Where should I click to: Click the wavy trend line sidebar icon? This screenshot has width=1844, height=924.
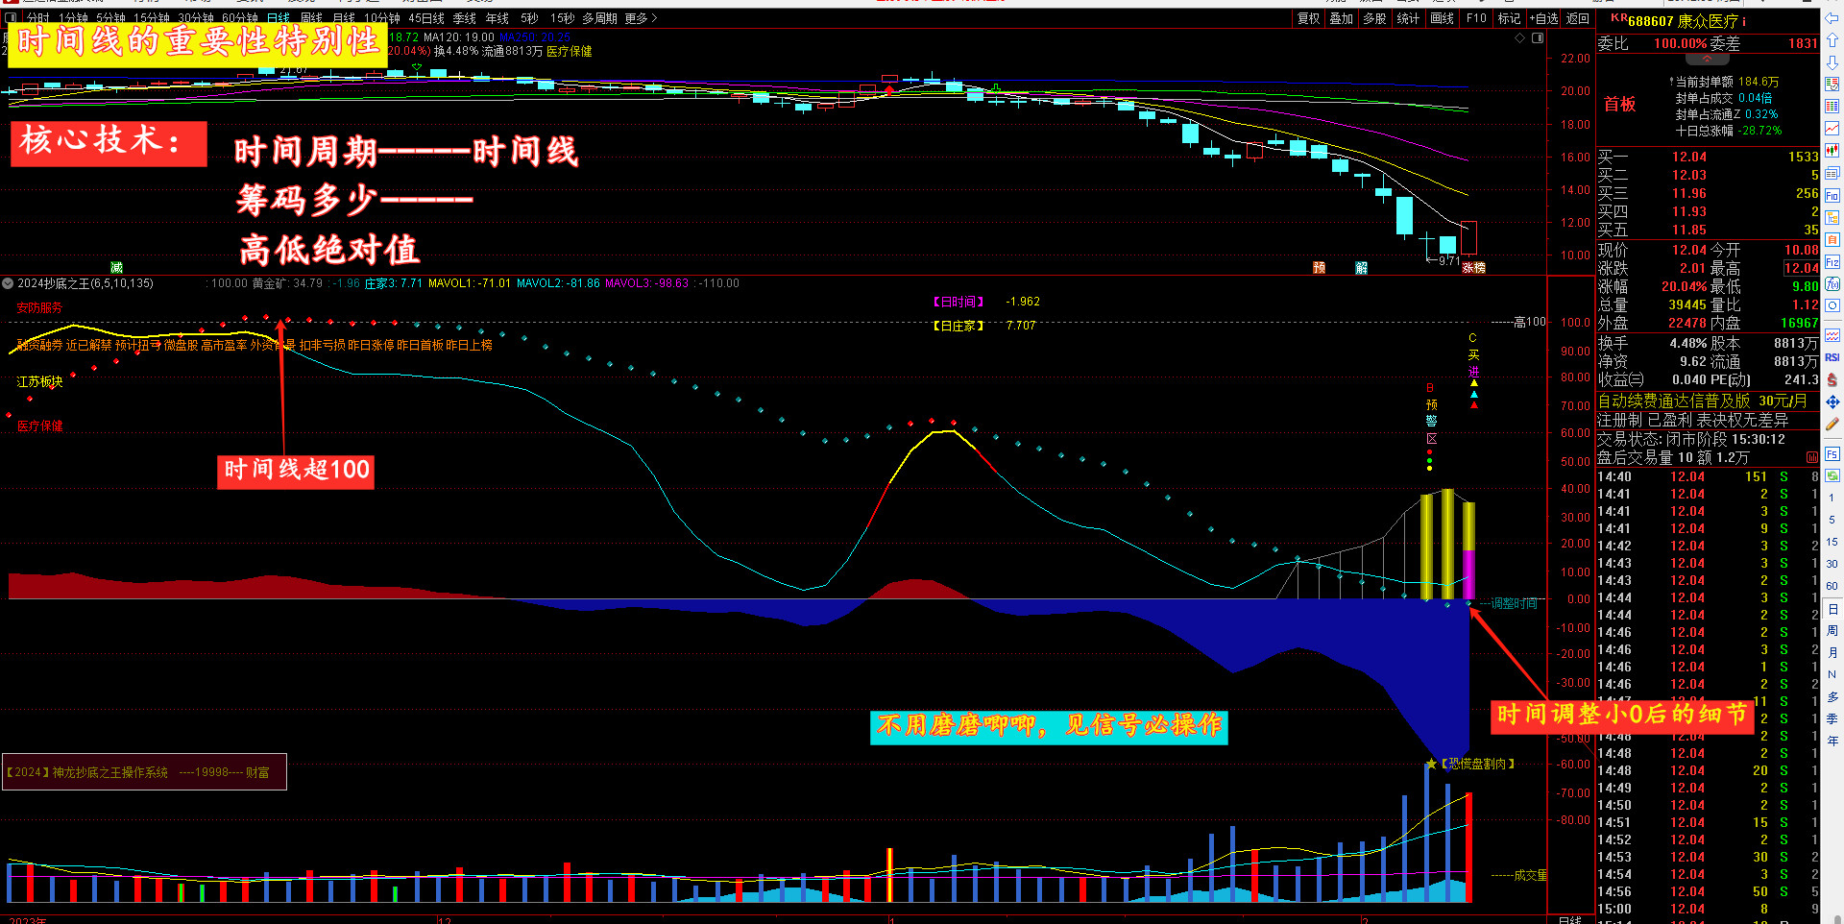click(x=1832, y=335)
